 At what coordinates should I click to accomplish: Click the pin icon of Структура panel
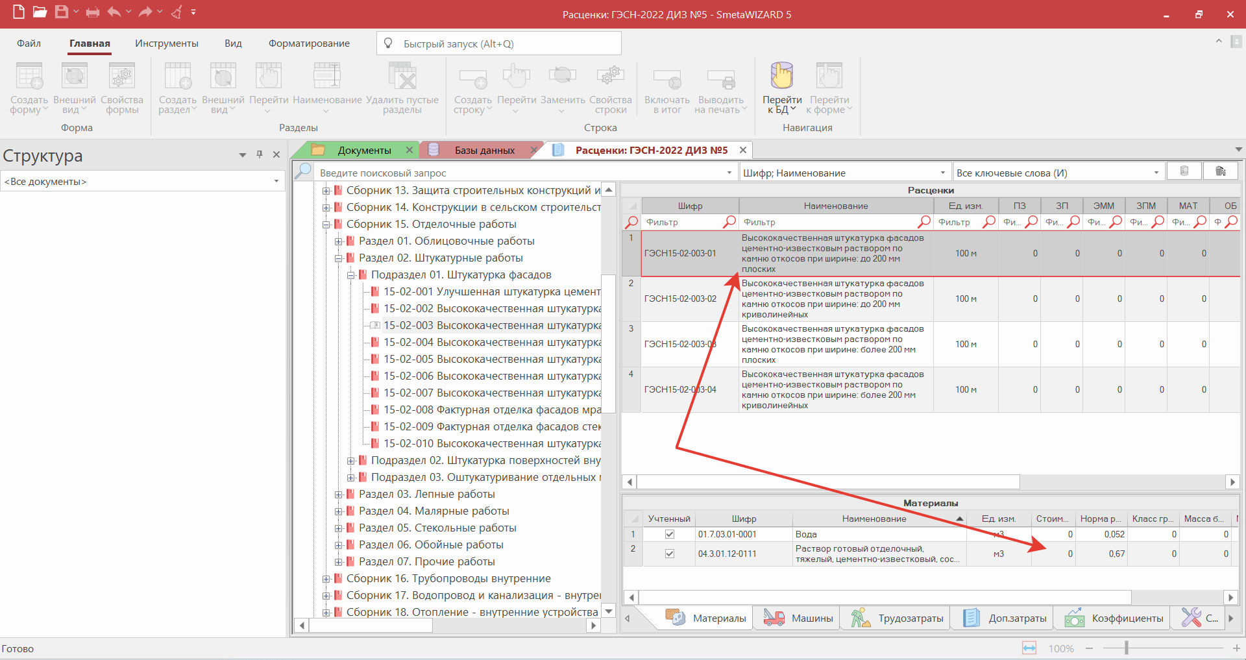point(260,154)
